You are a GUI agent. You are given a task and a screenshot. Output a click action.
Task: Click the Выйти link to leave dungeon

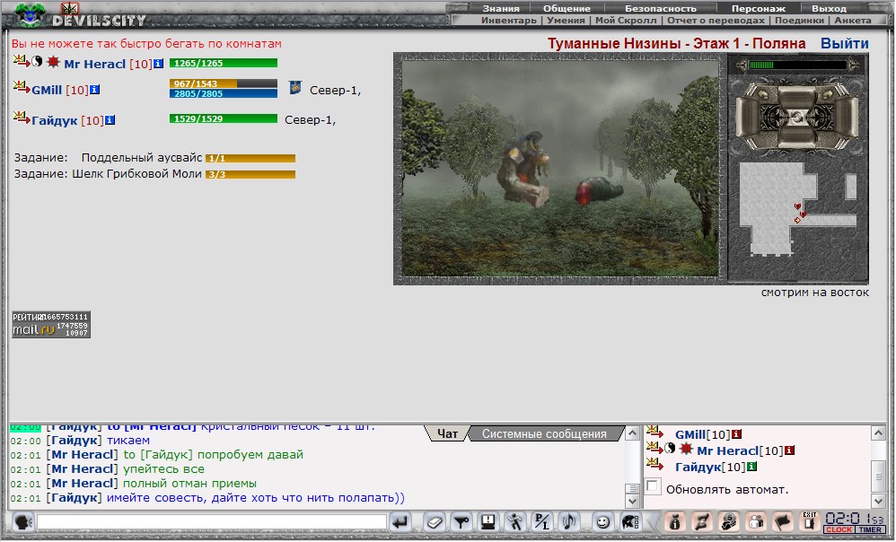point(845,43)
